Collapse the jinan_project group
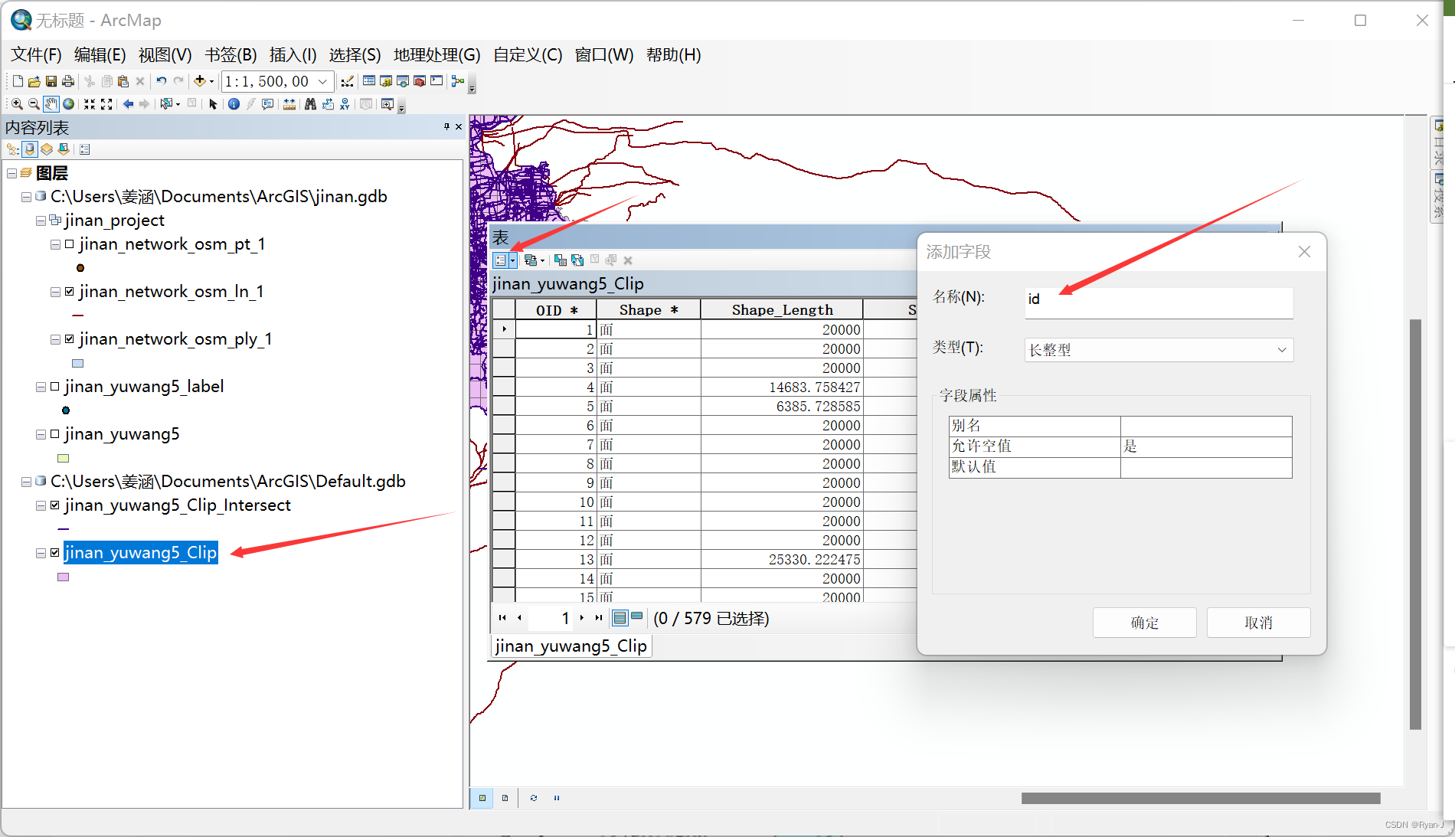Screen dimensions: 1455x837 40,220
